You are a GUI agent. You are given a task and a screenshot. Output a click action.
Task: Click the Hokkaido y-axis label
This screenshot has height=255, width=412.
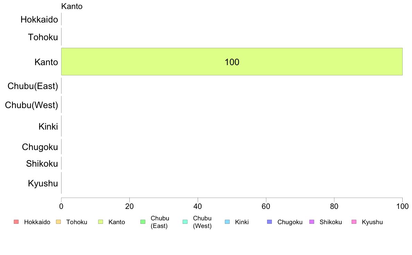(x=39, y=19)
